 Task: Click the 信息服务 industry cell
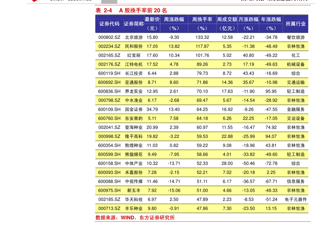296,182
